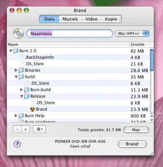
Task: Click the Burn.build folder icon
Action: click(27, 90)
